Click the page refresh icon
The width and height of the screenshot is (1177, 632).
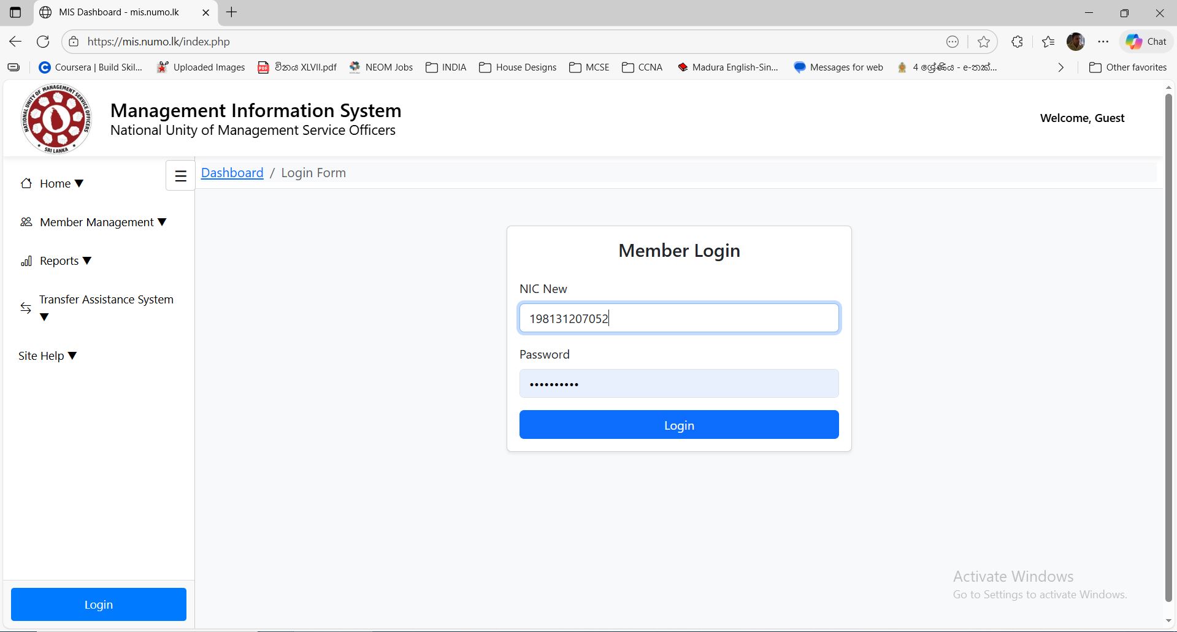43,41
